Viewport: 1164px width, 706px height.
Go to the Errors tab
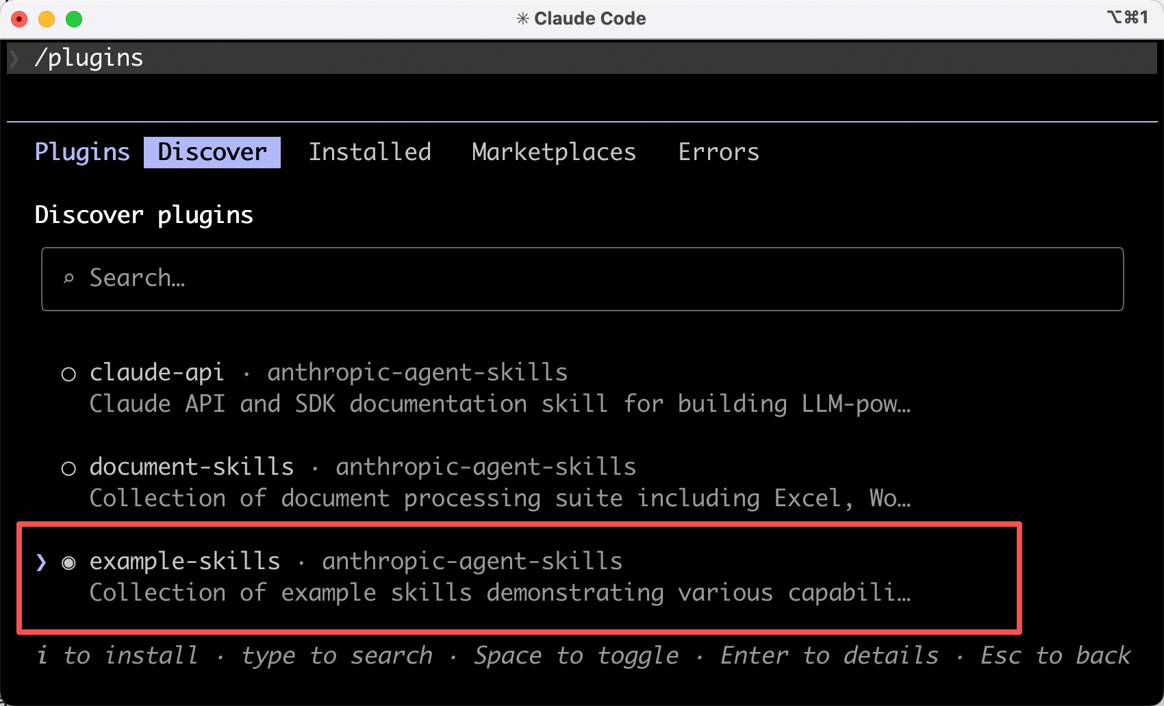click(x=718, y=152)
